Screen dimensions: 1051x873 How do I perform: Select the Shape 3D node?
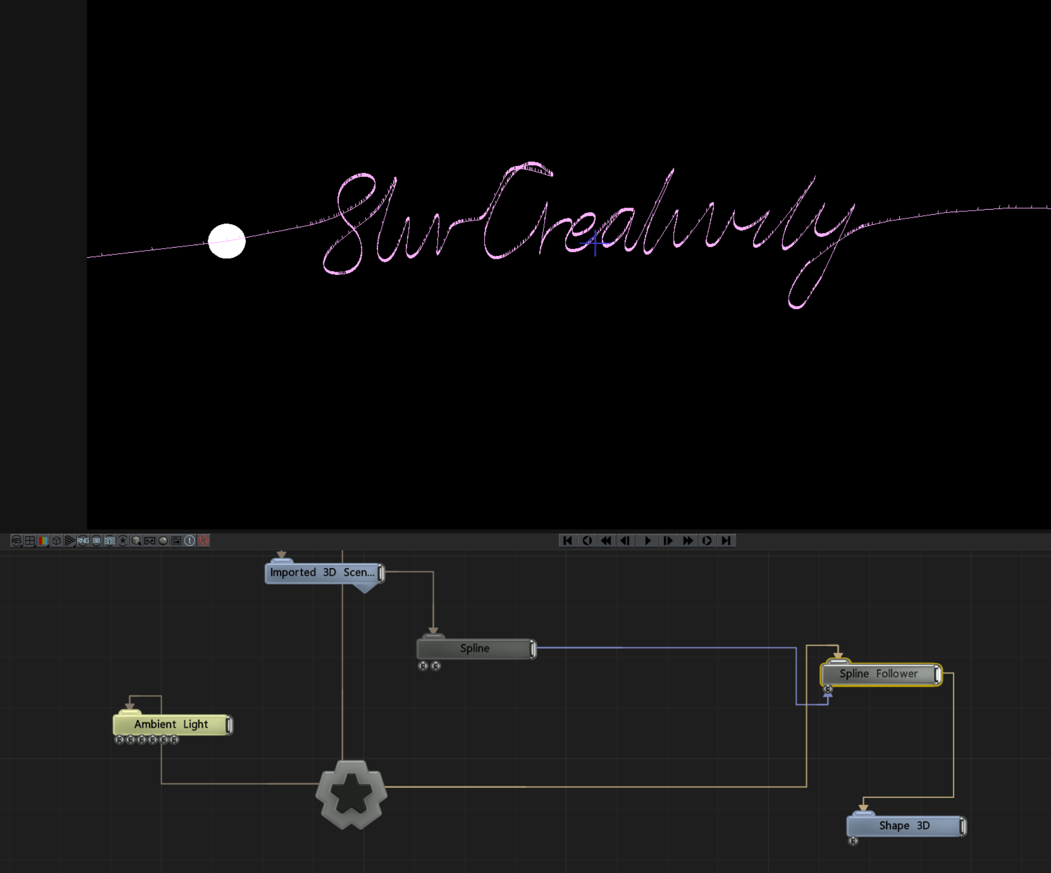906,826
